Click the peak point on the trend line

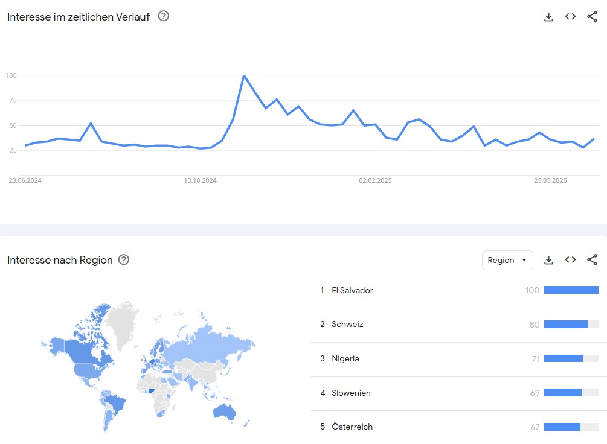[x=244, y=75]
